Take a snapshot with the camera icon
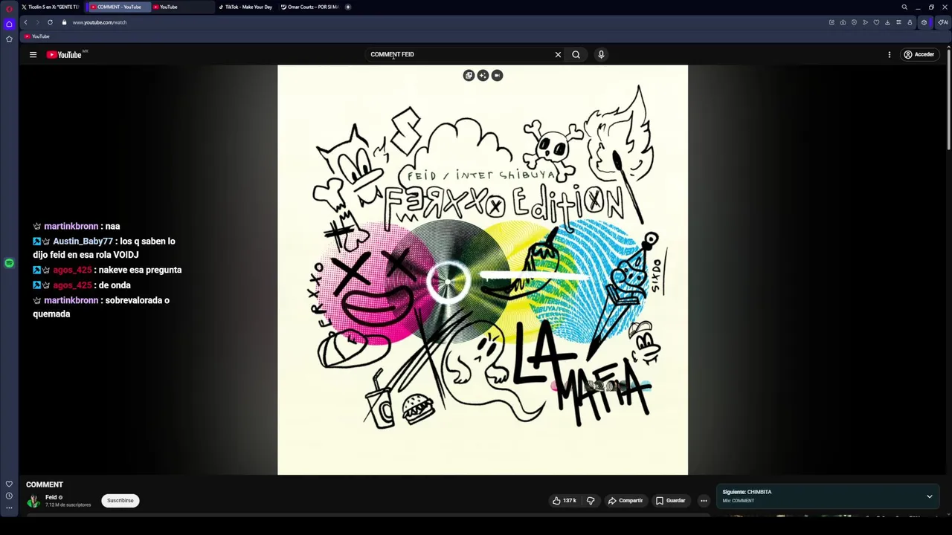The width and height of the screenshot is (952, 535). pos(843,22)
